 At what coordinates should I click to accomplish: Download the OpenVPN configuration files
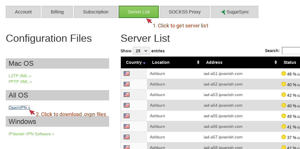point(19,108)
